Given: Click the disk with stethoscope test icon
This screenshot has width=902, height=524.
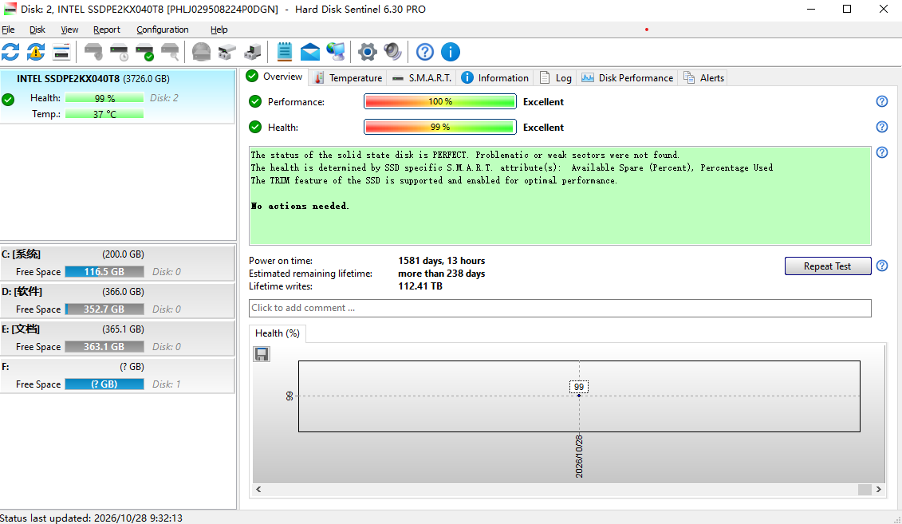Looking at the screenshot, I should coord(93,52).
